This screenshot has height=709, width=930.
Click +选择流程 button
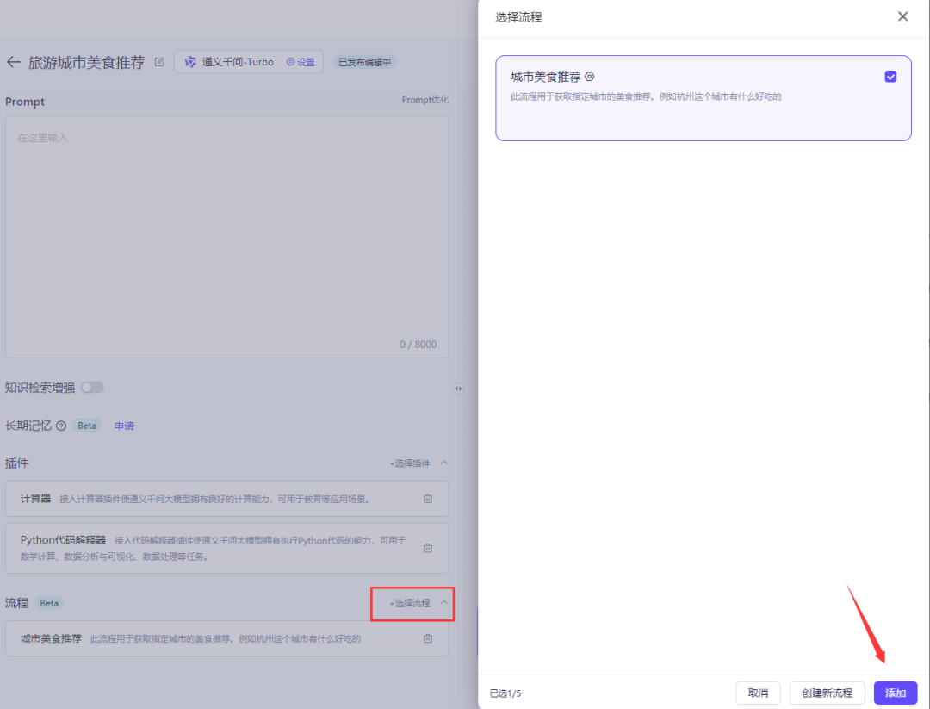point(409,603)
